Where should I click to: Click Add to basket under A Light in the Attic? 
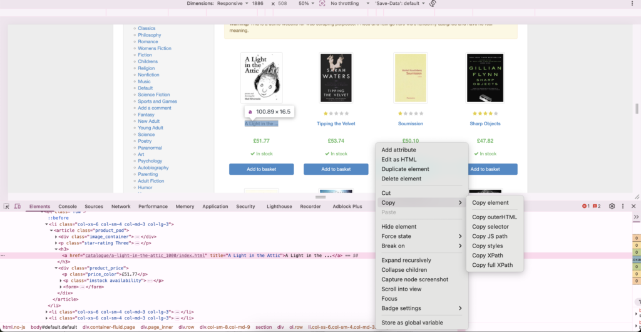[261, 169]
